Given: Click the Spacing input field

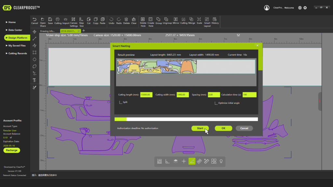Looking at the screenshot, I should click(x=214, y=95).
